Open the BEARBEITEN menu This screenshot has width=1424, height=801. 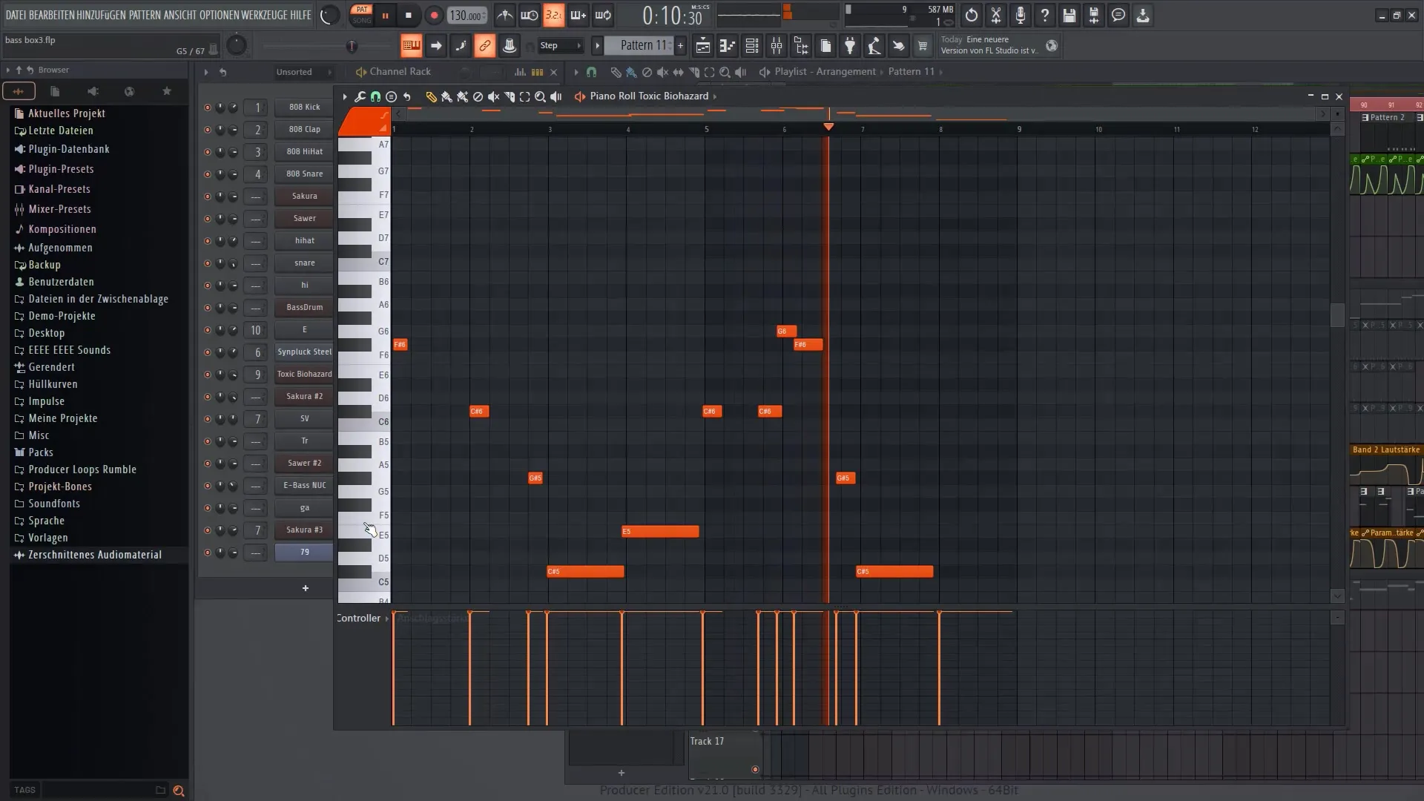point(53,15)
